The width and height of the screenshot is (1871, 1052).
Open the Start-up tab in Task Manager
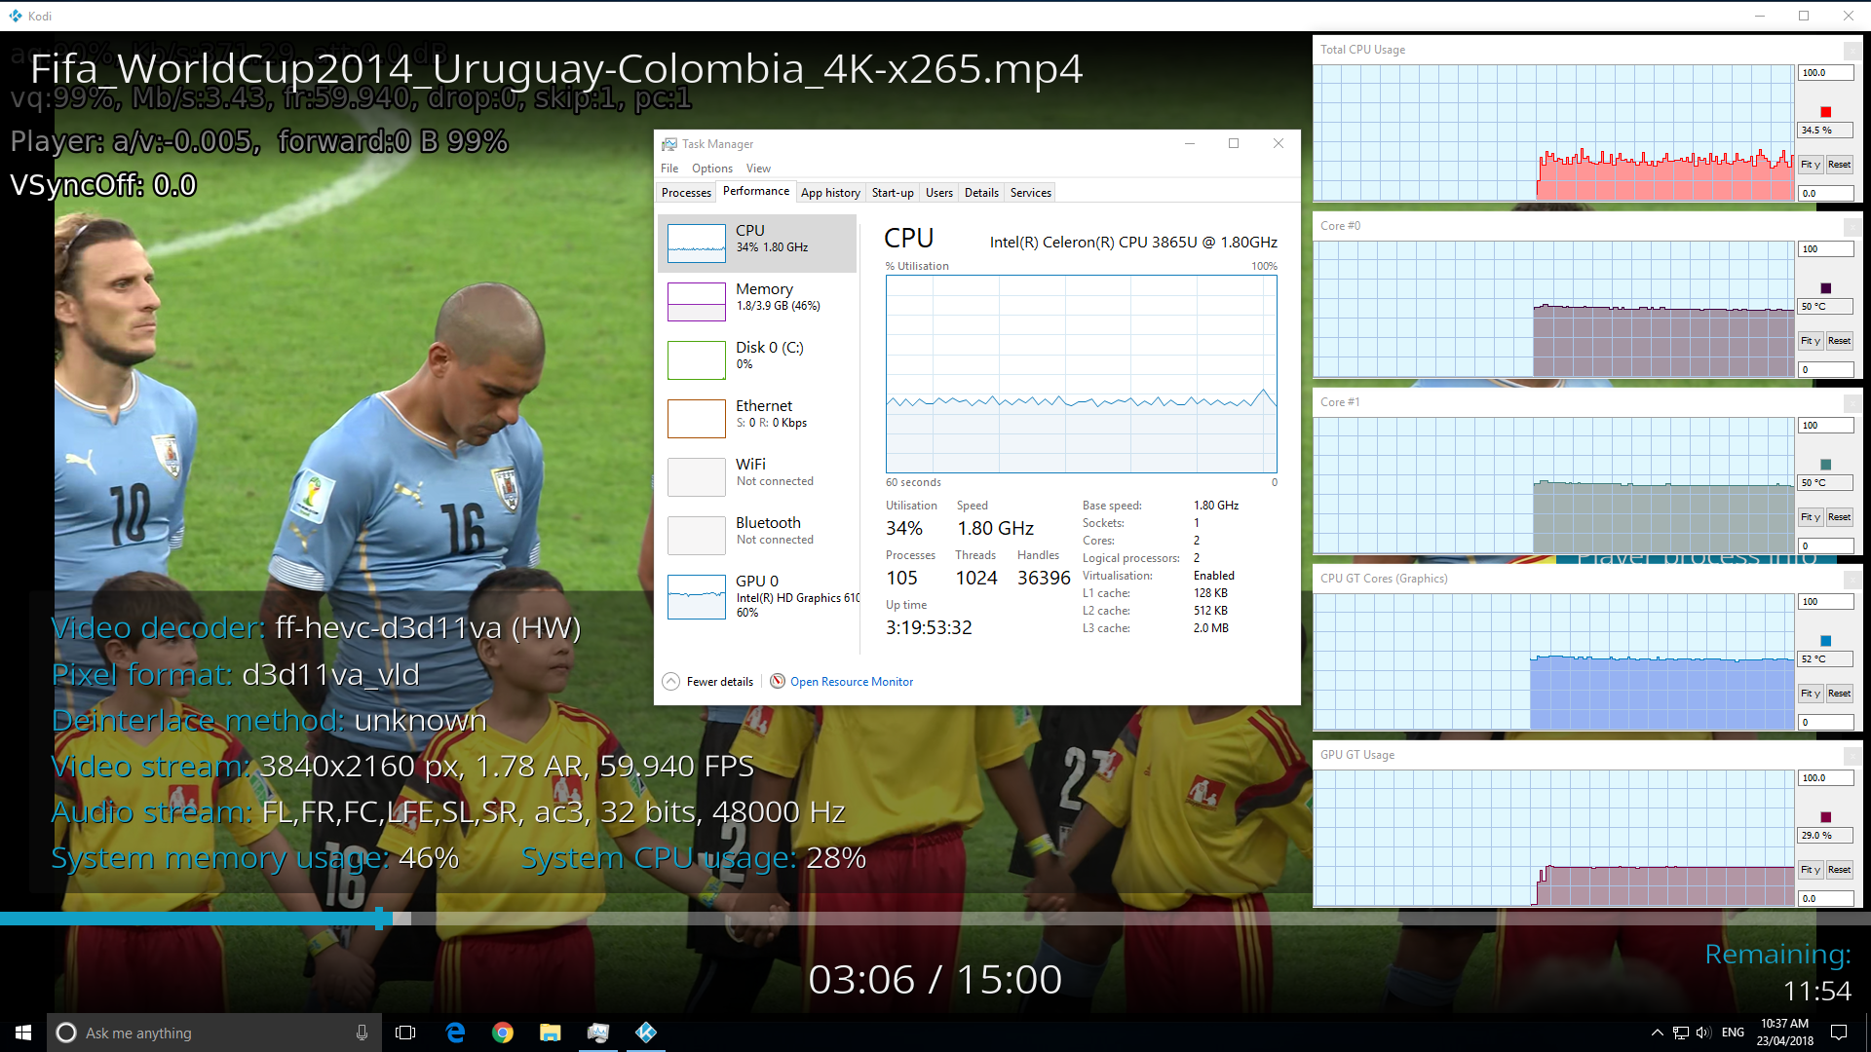click(x=893, y=193)
